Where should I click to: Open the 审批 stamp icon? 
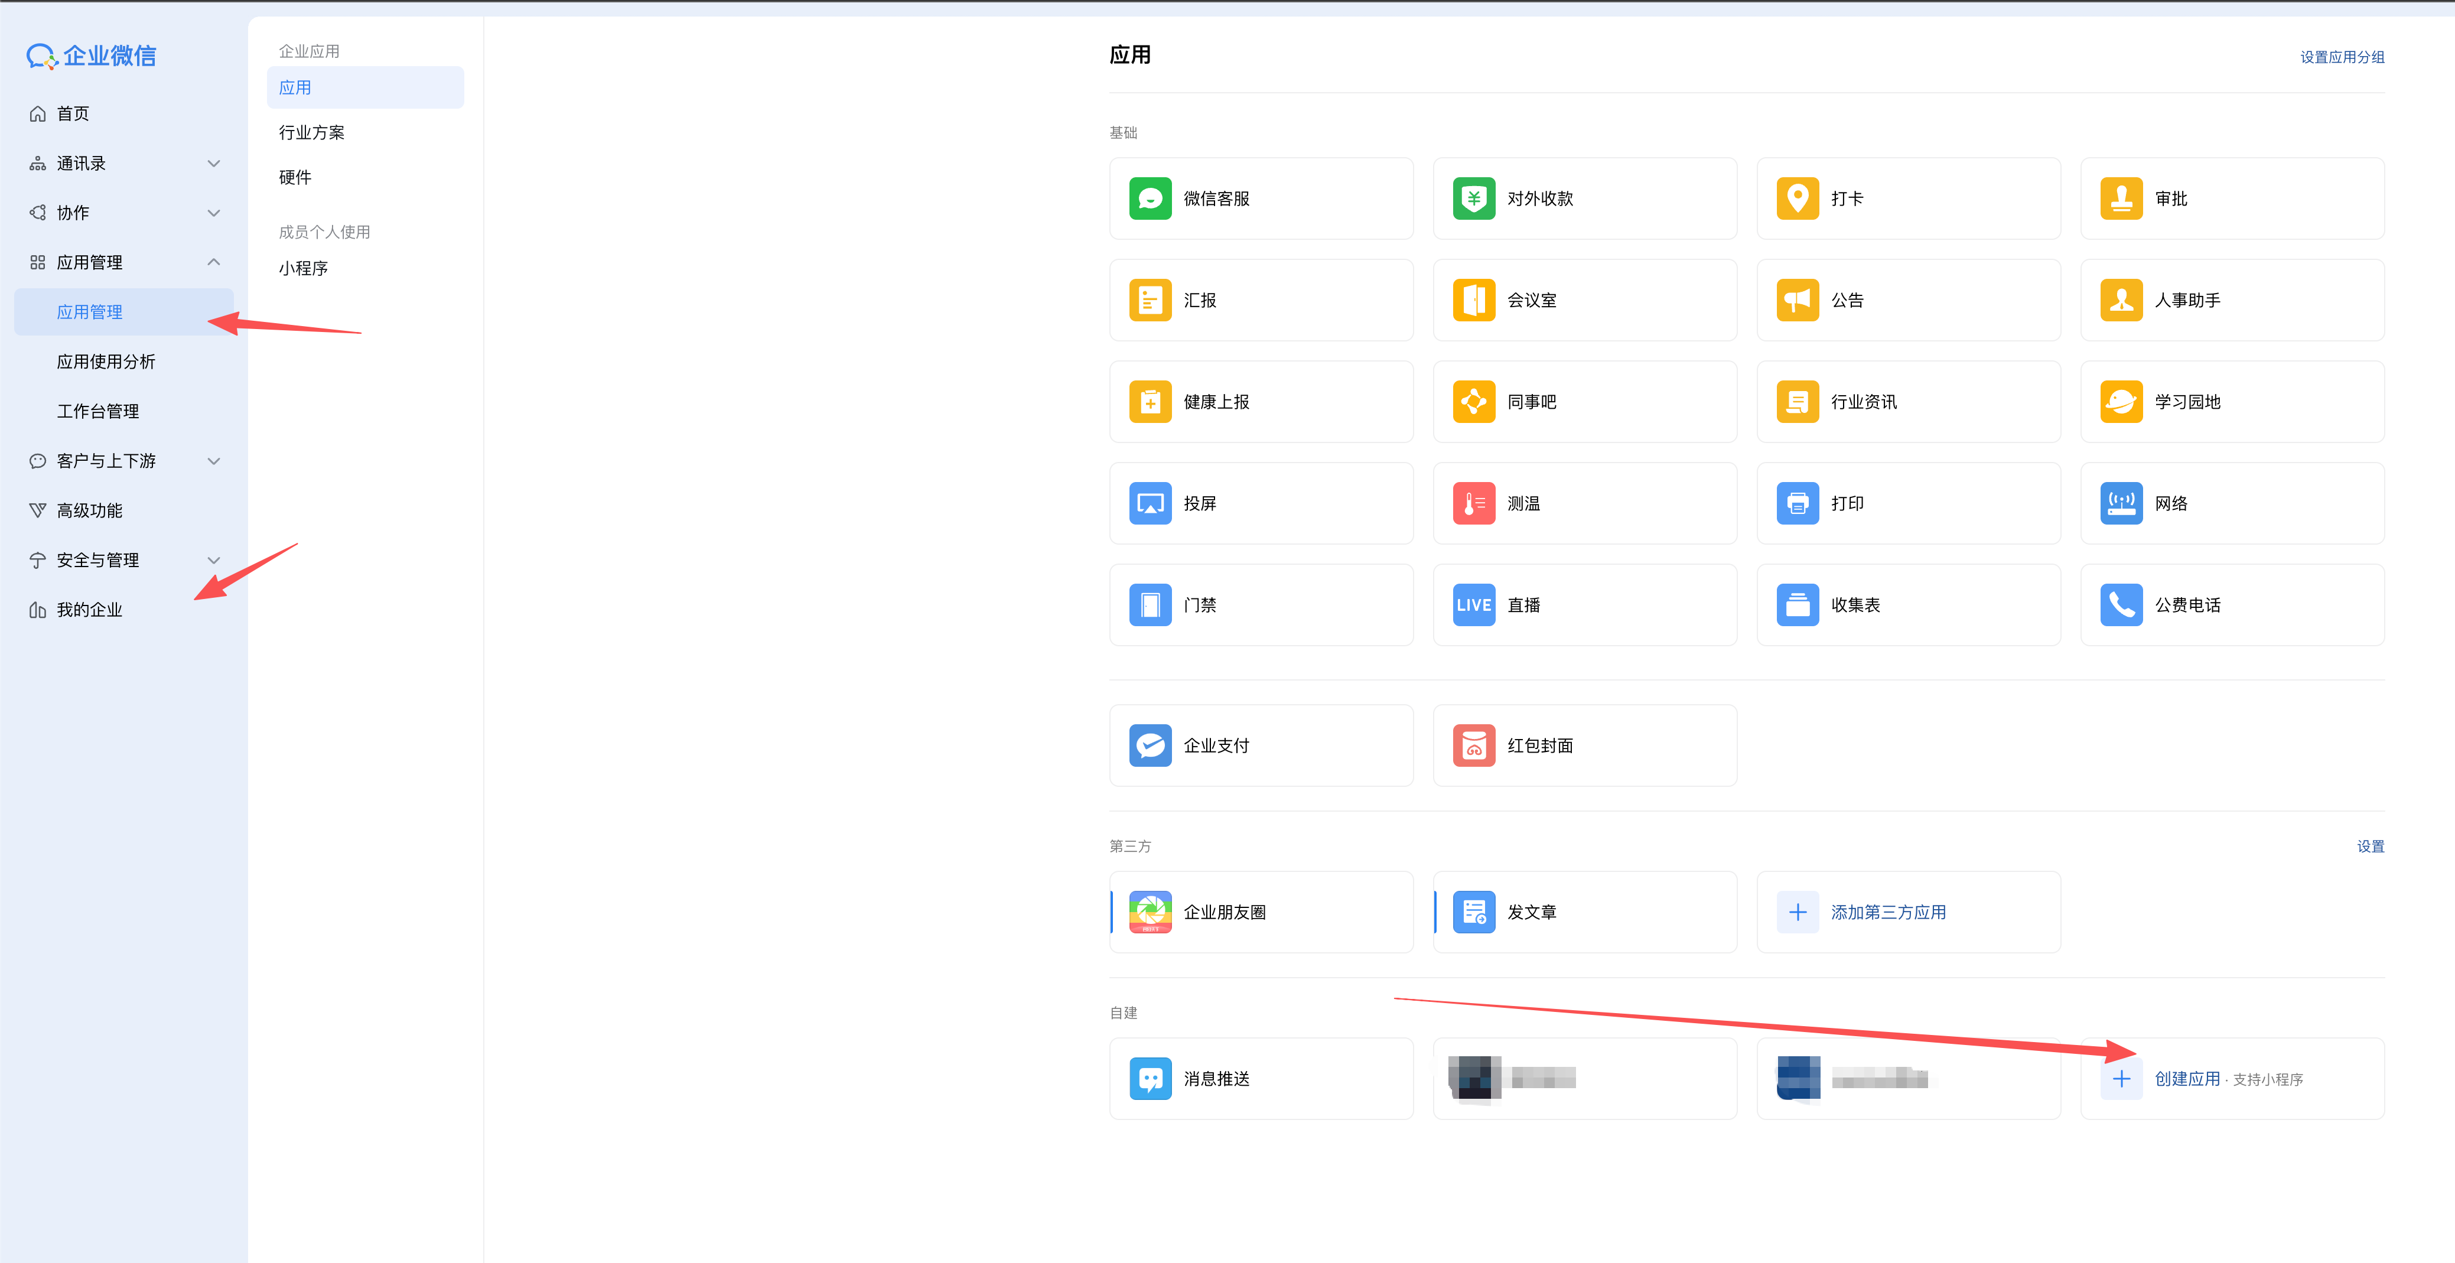2121,198
